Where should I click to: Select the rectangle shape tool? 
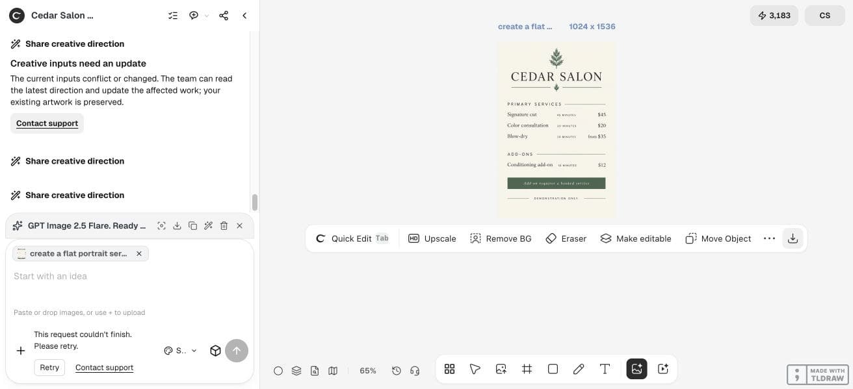point(553,369)
